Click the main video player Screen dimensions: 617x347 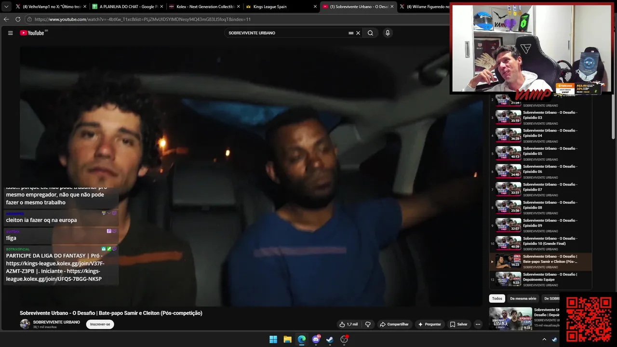coord(251,176)
